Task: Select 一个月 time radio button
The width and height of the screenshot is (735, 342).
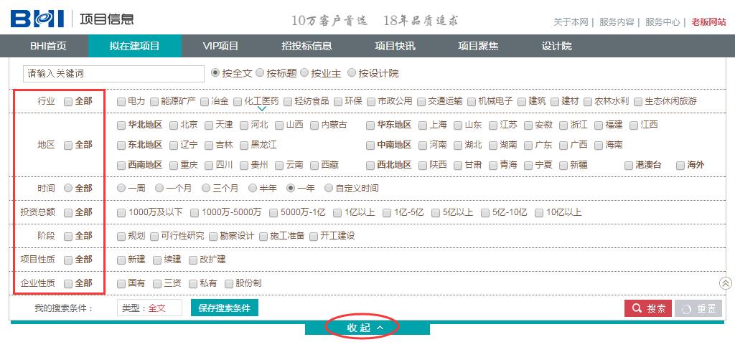Action: (159, 189)
